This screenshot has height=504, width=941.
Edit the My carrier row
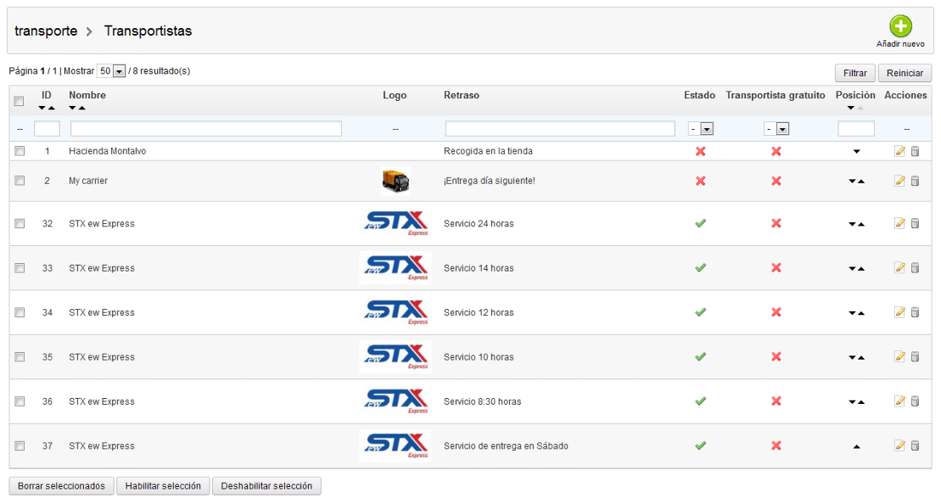899,180
